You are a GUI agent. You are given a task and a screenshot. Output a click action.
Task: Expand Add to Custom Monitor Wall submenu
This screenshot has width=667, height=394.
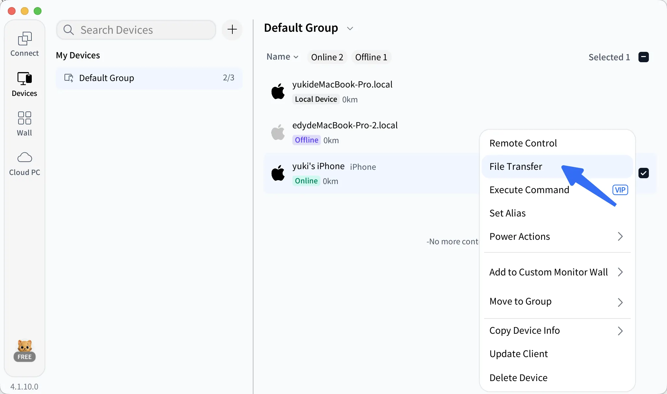[x=557, y=272]
